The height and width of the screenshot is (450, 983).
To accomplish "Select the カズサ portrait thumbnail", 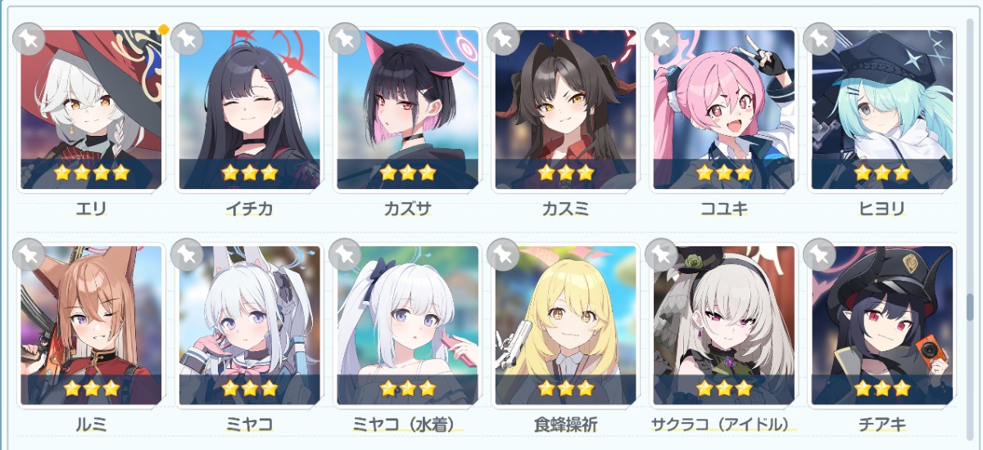I will click(x=407, y=110).
